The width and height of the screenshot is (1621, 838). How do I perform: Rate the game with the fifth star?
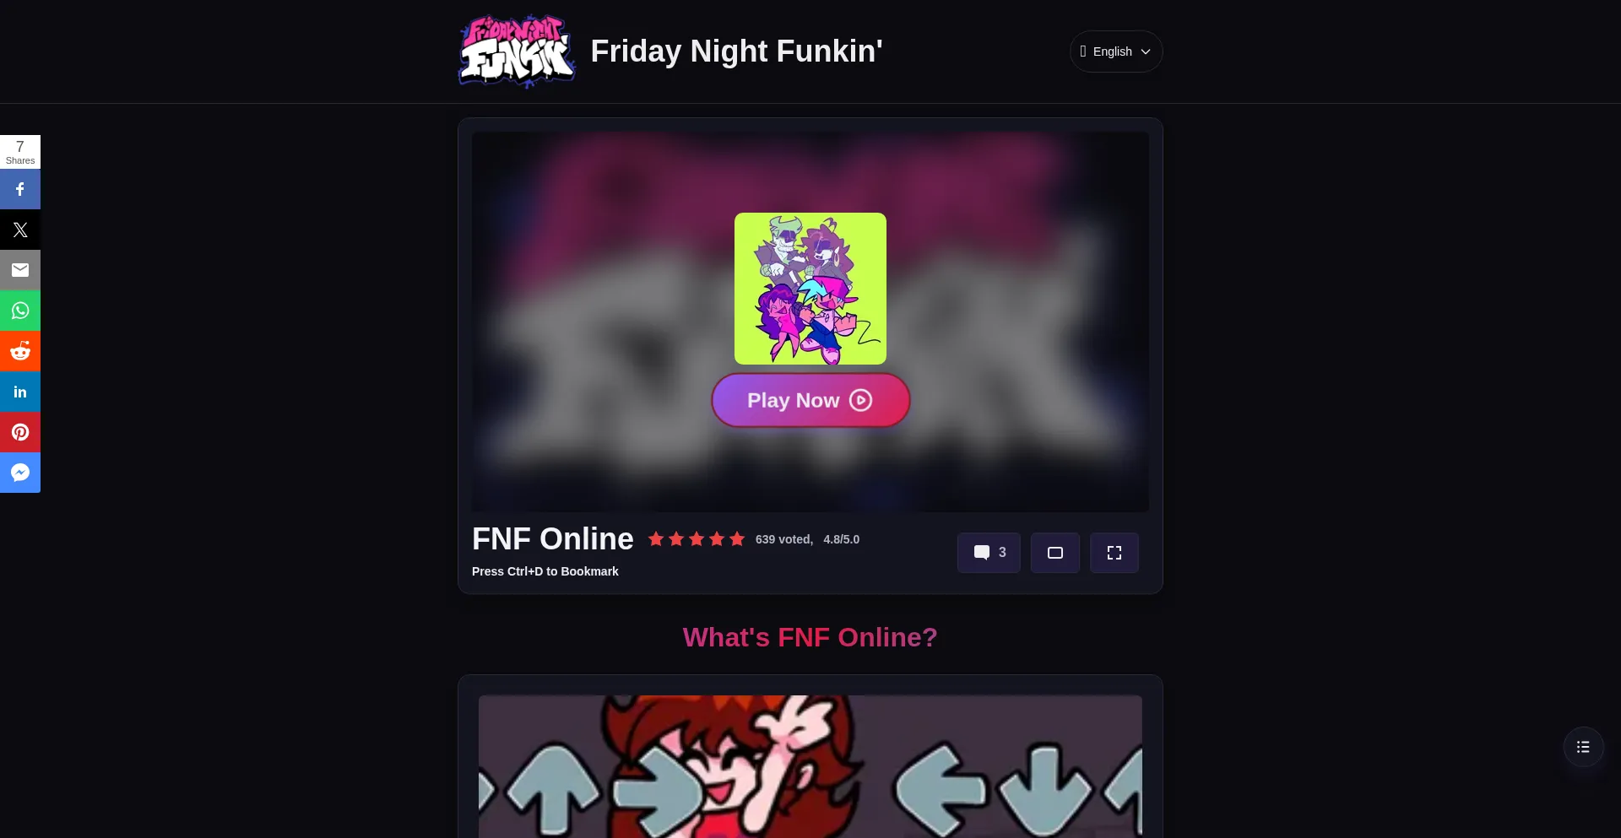[x=737, y=539]
